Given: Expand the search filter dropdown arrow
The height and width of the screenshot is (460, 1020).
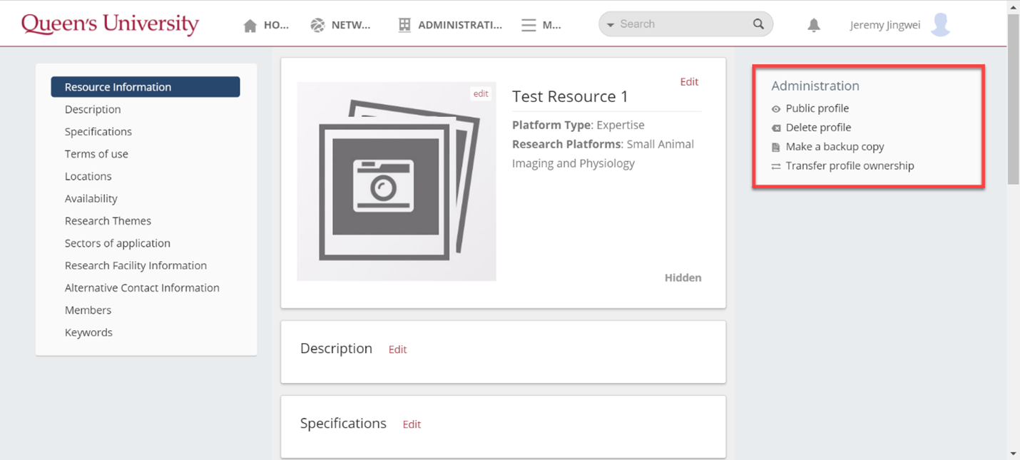Looking at the screenshot, I should 611,25.
